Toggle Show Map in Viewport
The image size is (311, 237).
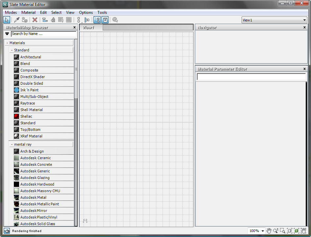tap(61, 20)
